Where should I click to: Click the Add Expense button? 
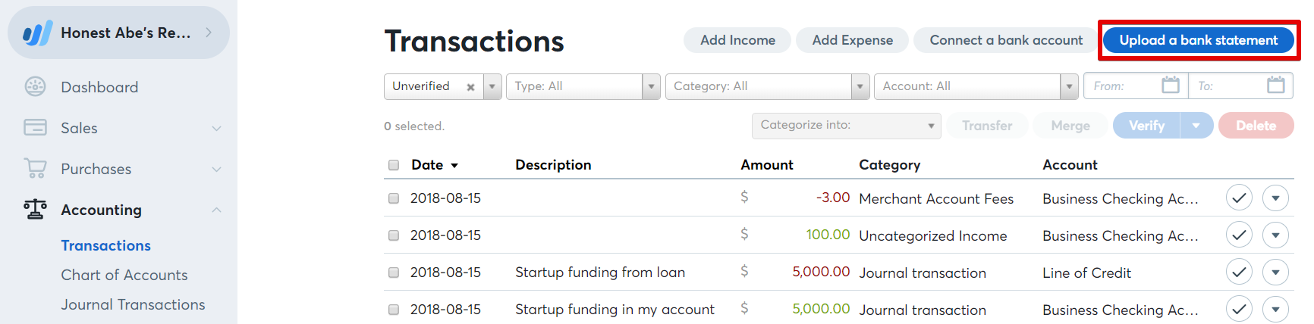click(x=852, y=40)
